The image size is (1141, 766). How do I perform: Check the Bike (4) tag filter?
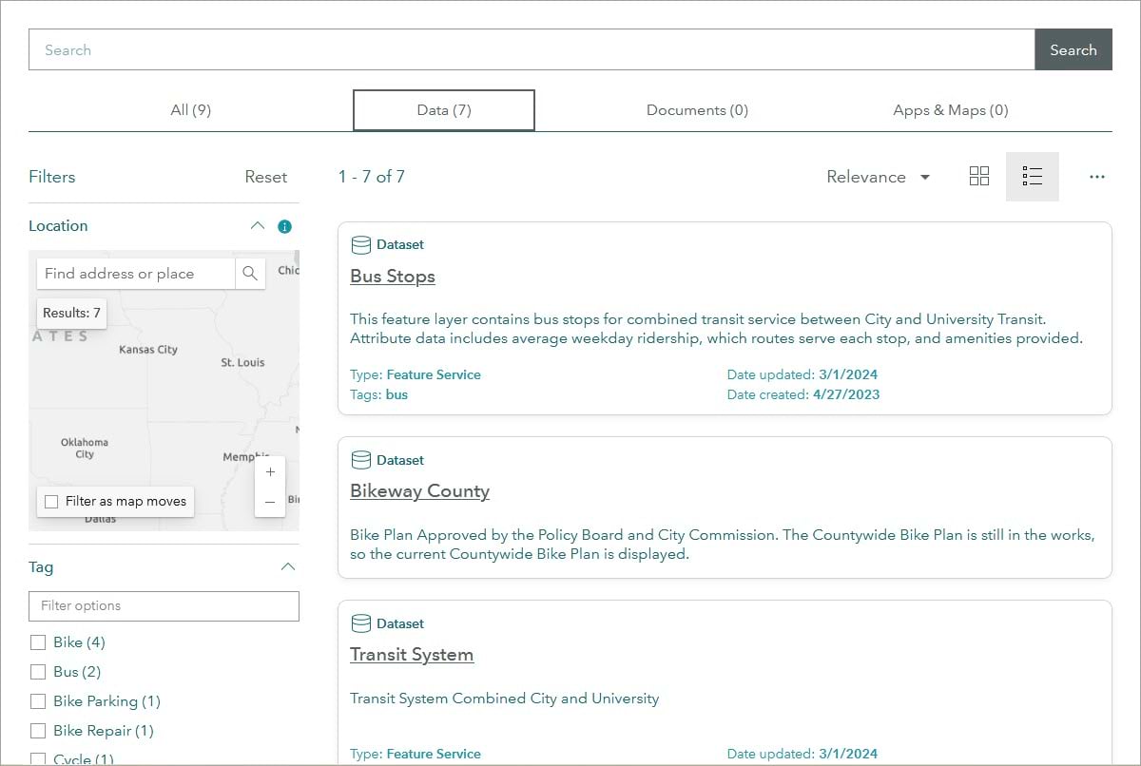click(x=38, y=642)
